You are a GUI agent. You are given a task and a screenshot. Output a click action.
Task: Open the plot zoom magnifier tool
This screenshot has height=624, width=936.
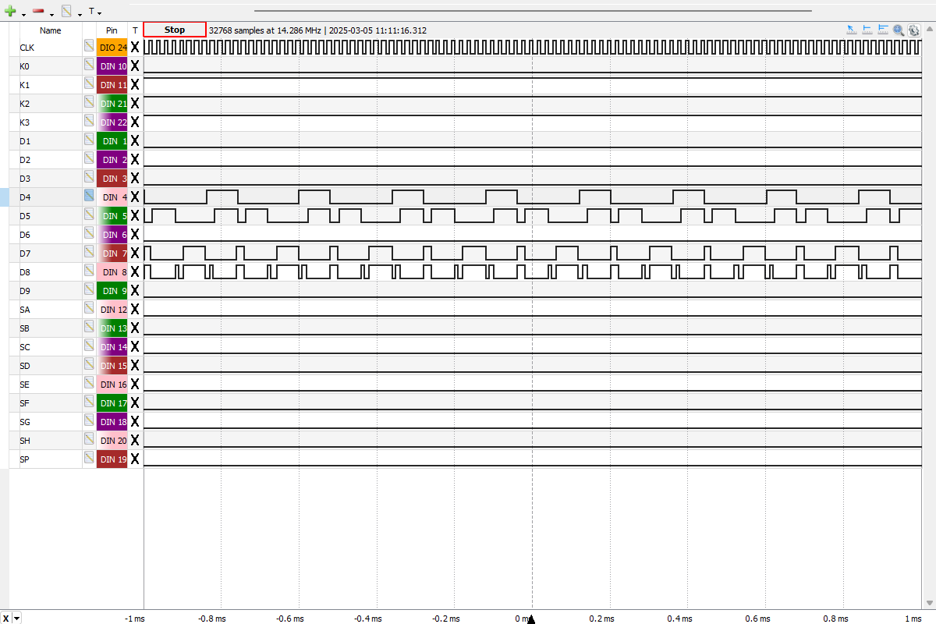(899, 30)
